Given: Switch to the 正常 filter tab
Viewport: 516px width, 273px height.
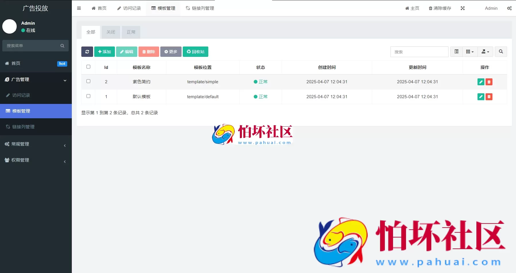Looking at the screenshot, I should (131, 32).
